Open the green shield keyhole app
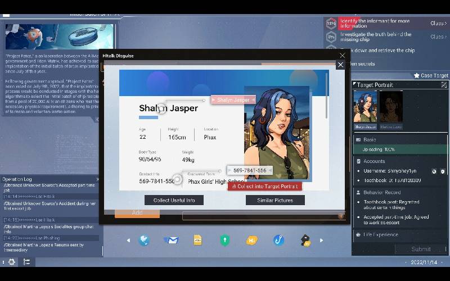Viewport: 450px width, 281px height. [225, 241]
